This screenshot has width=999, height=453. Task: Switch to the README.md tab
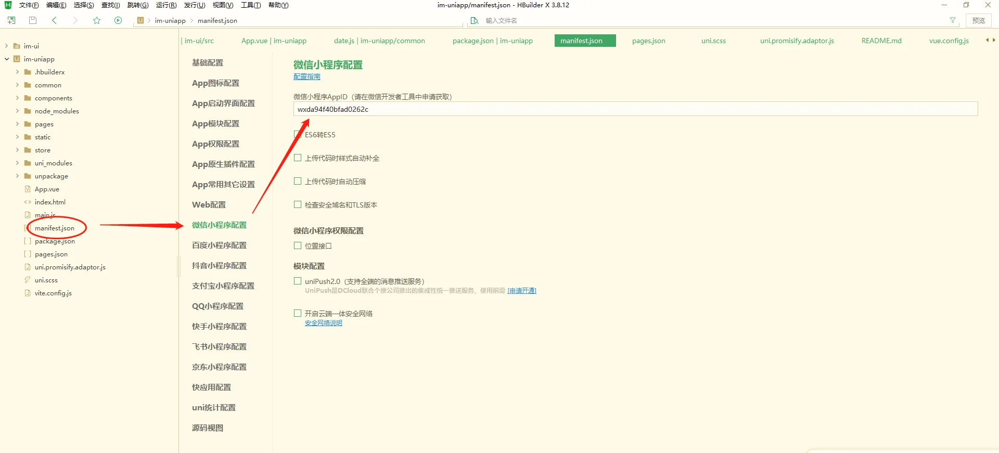881,41
